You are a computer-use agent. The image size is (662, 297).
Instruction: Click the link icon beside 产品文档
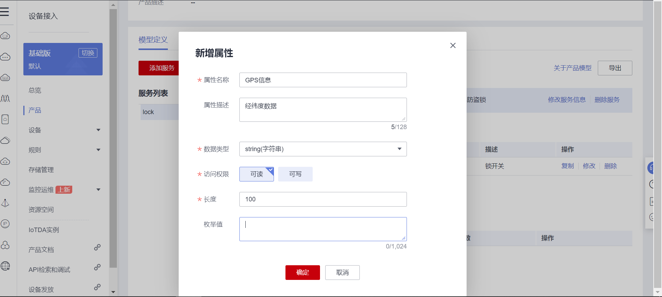pyautogui.click(x=97, y=247)
